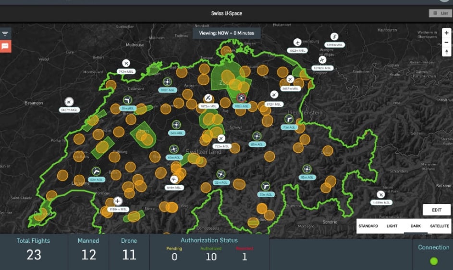Click the EDIT button
The image size is (453, 270).
coord(437,210)
